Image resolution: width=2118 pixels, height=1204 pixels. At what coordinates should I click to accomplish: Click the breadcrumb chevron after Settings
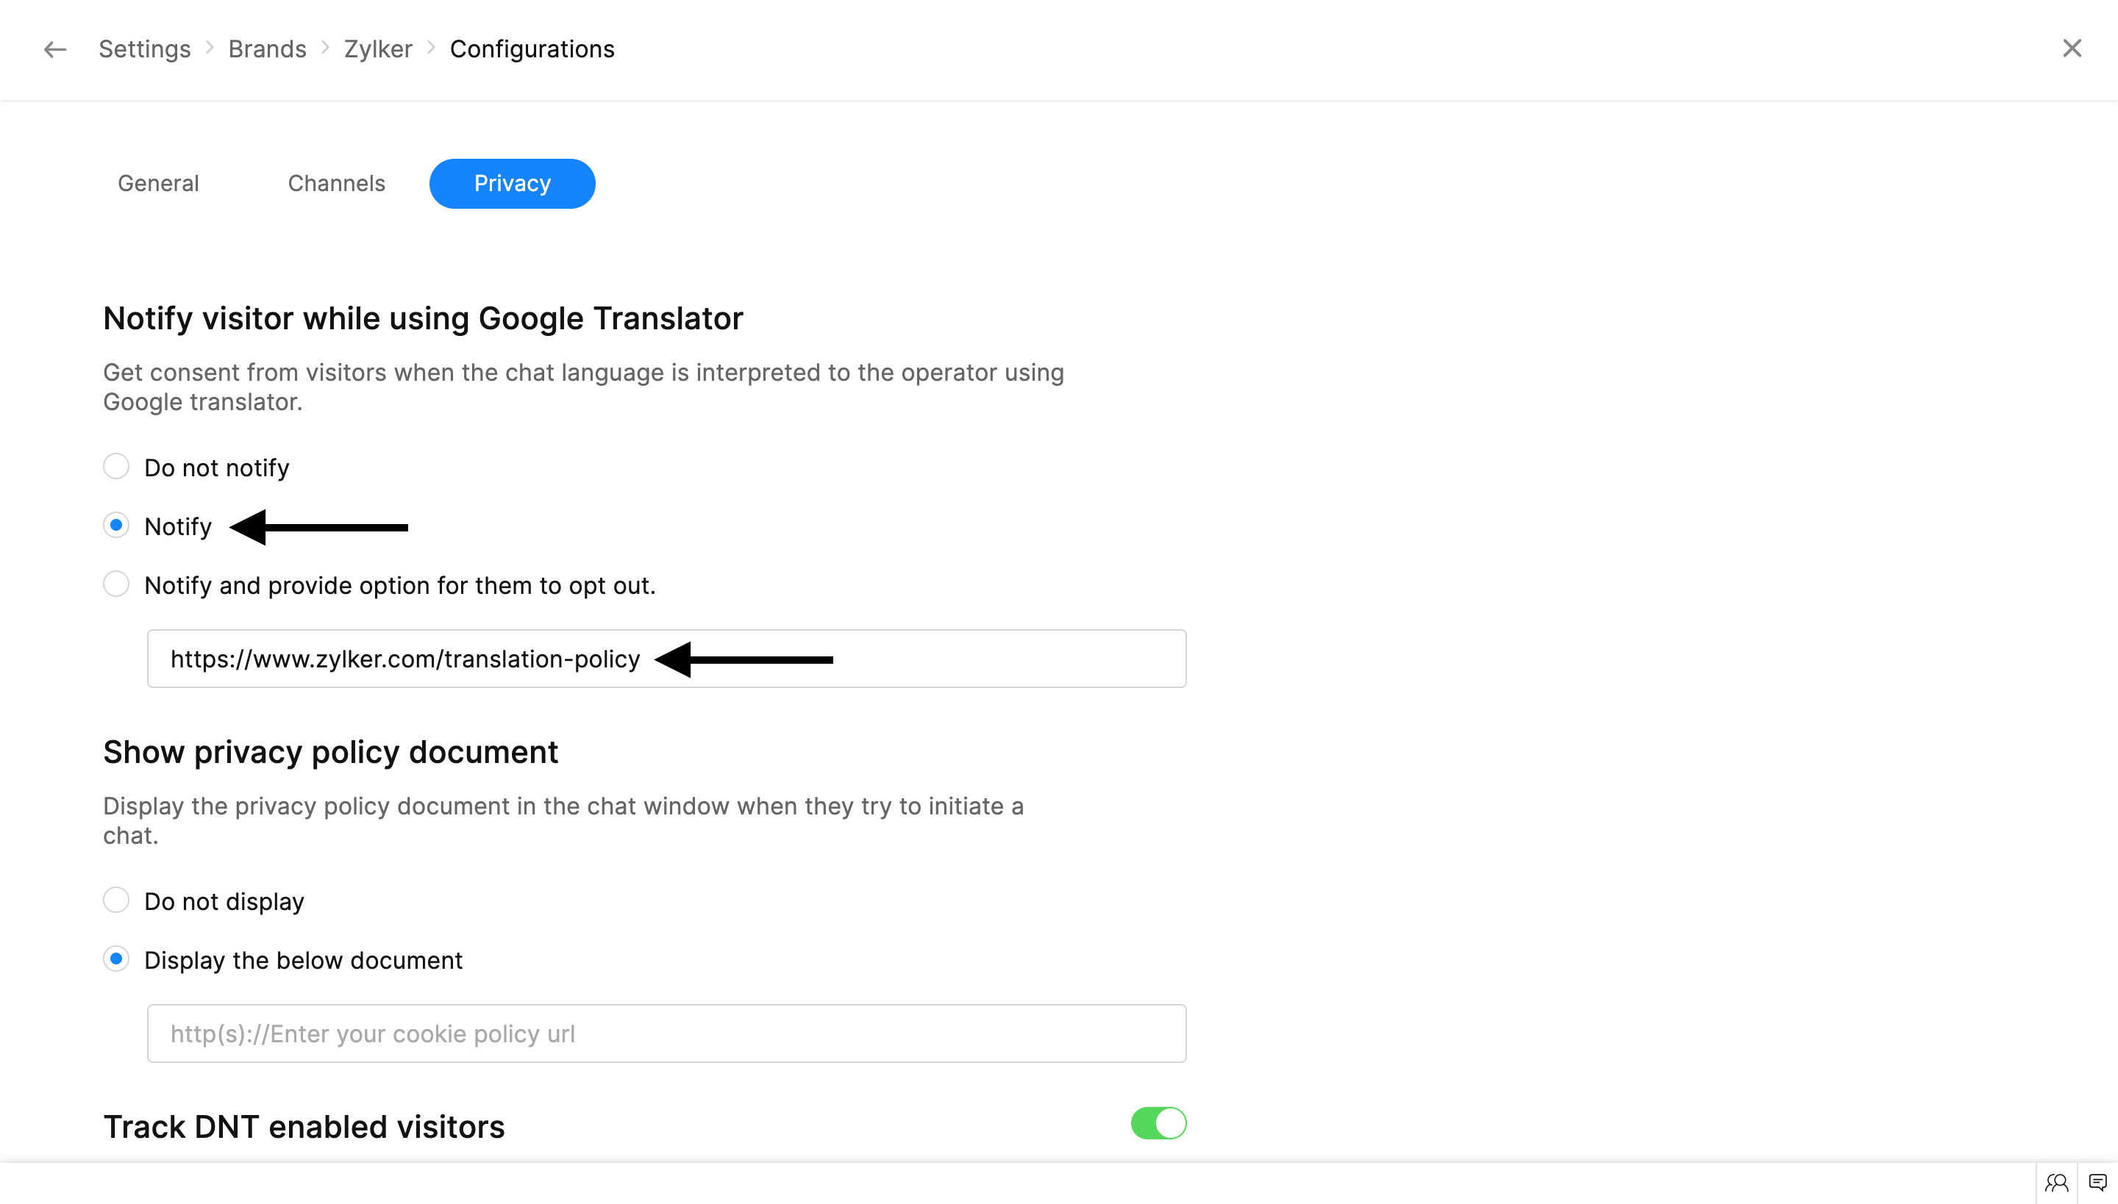point(210,49)
